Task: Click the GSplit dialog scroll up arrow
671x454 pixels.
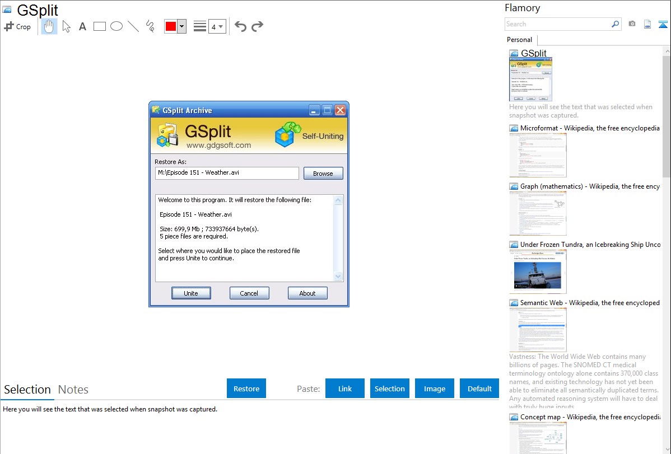Action: coord(338,200)
